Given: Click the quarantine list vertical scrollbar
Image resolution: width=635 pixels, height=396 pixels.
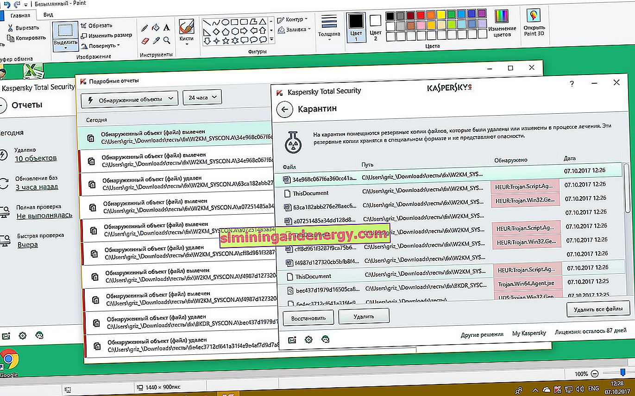Looking at the screenshot, I should click(626, 187).
